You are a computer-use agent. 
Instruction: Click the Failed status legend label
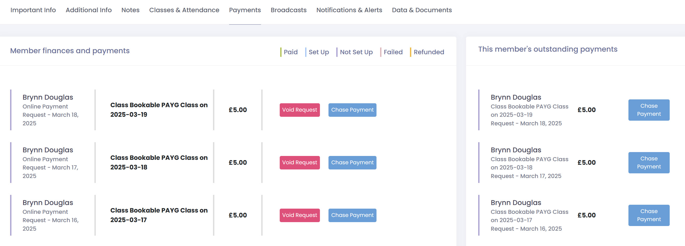tap(393, 52)
